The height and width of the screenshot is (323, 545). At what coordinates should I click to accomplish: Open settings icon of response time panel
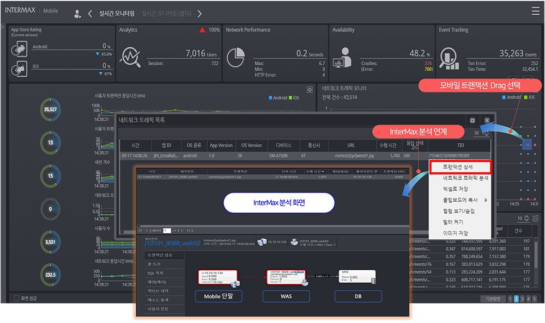coord(310,90)
